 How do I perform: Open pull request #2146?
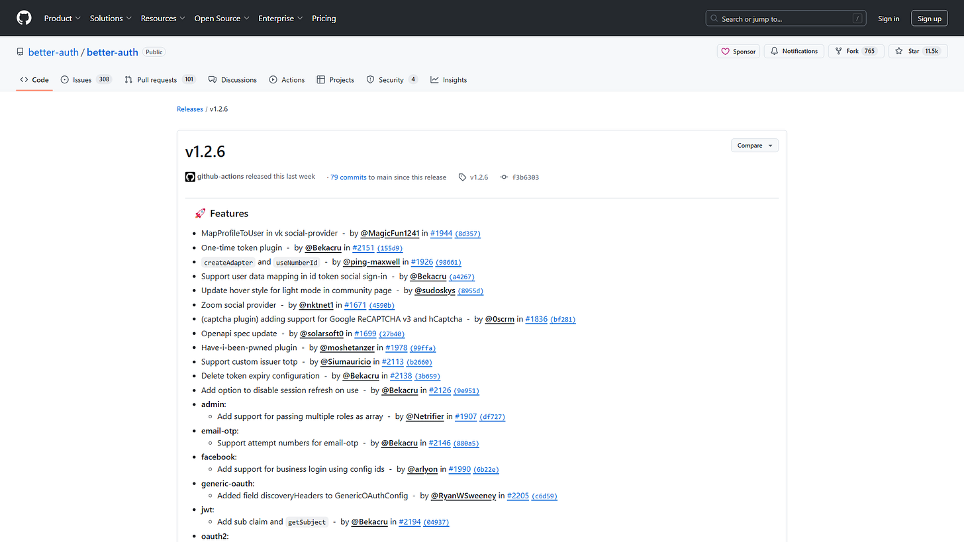click(x=440, y=443)
